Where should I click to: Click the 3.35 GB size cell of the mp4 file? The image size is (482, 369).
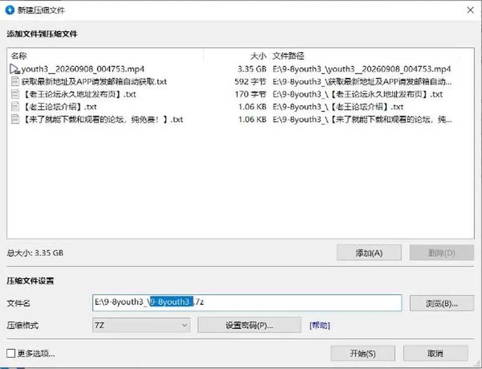[x=252, y=69]
